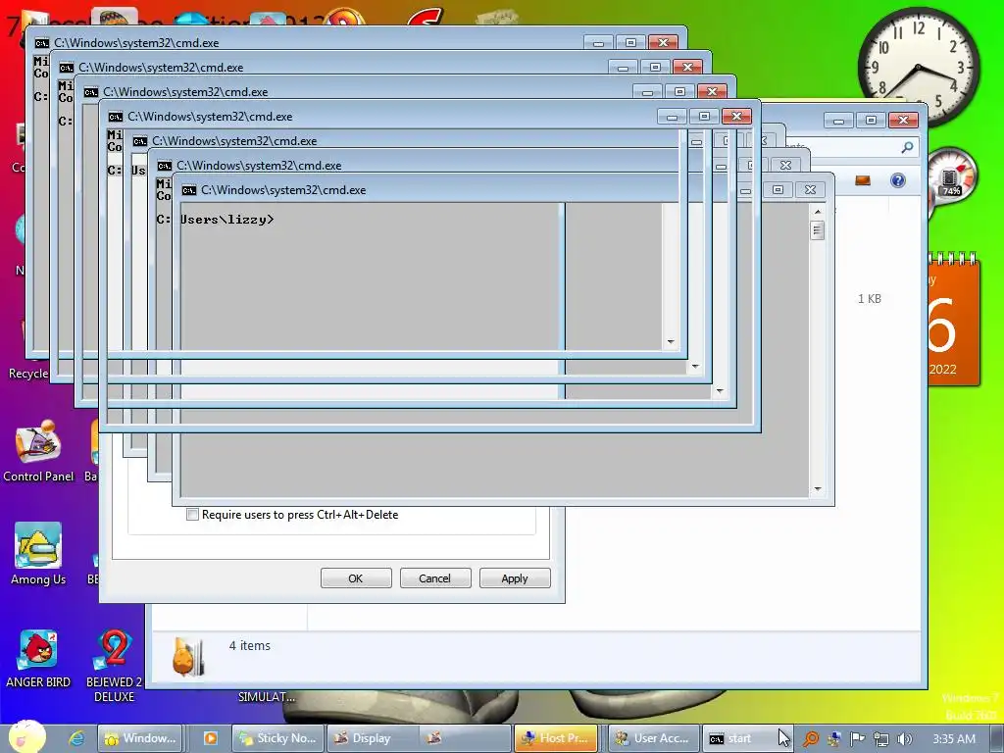Switch to the "Window..." taskbar button

[x=139, y=738]
